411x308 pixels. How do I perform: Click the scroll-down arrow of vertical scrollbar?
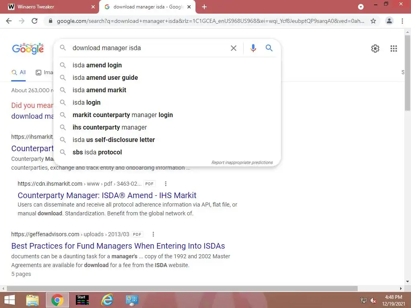click(407, 282)
